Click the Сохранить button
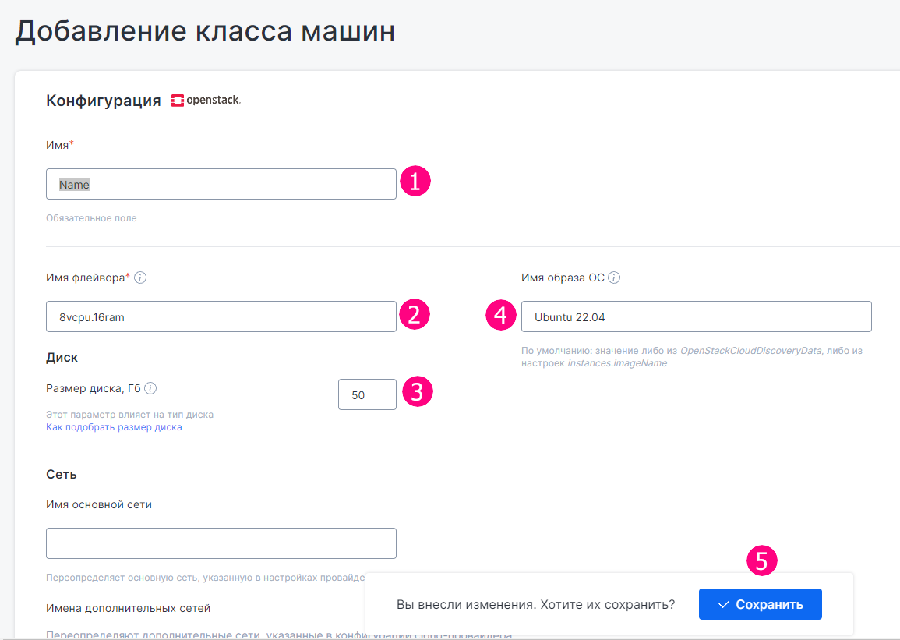 pyautogui.click(x=760, y=604)
